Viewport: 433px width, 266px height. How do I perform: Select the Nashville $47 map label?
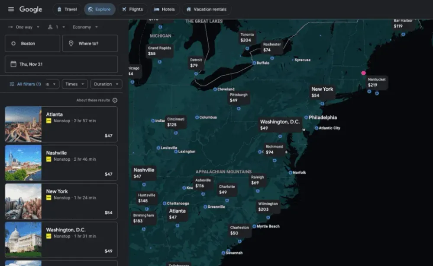144,173
